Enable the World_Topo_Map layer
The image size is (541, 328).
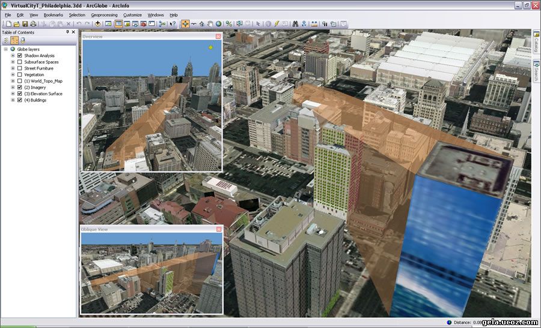(x=20, y=81)
